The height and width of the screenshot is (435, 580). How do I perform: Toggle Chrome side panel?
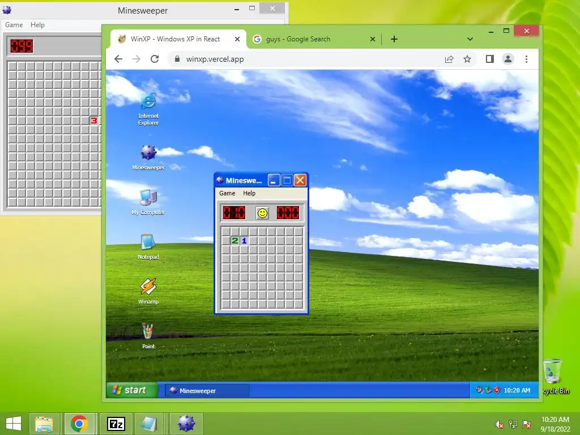(490, 59)
